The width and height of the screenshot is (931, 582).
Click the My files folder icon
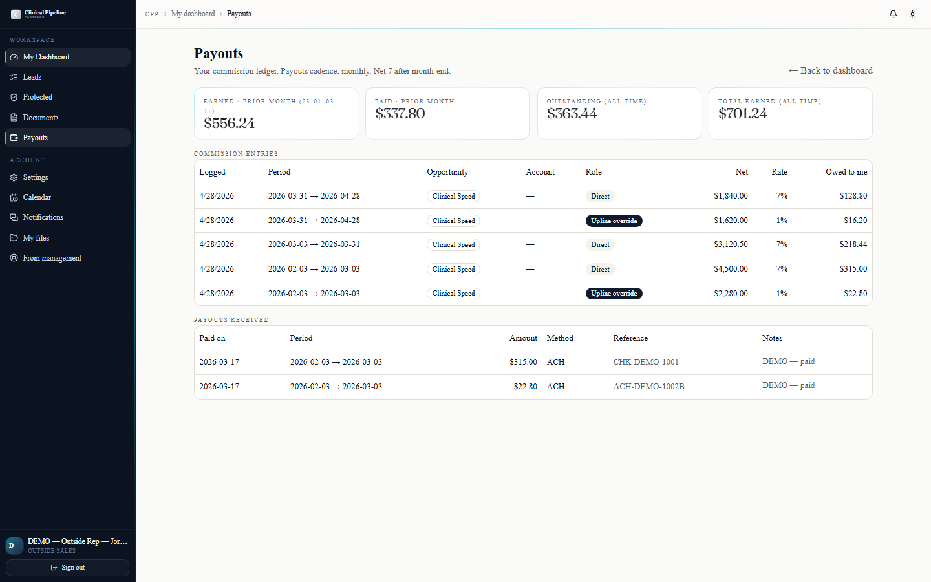coord(14,238)
